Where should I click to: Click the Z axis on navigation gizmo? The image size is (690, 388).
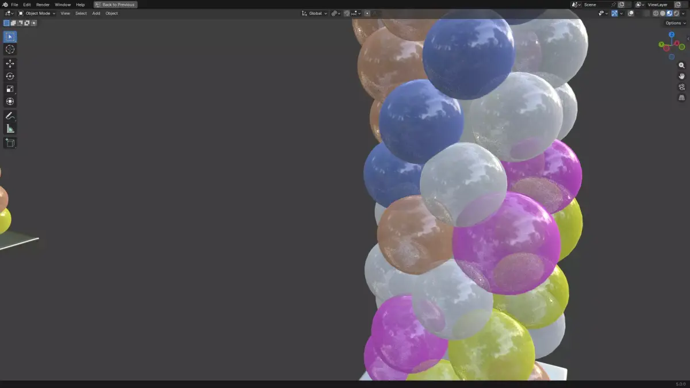[x=672, y=34]
